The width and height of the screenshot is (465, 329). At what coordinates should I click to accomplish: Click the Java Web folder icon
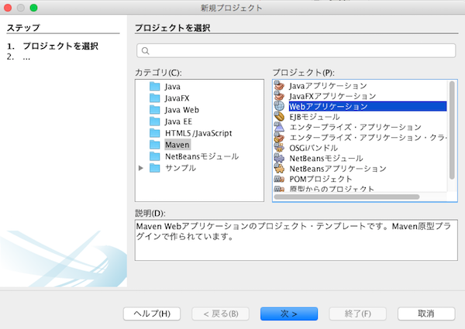click(x=154, y=110)
